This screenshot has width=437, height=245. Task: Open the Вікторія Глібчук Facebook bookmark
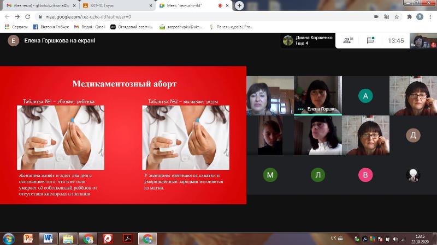click(x=51, y=27)
